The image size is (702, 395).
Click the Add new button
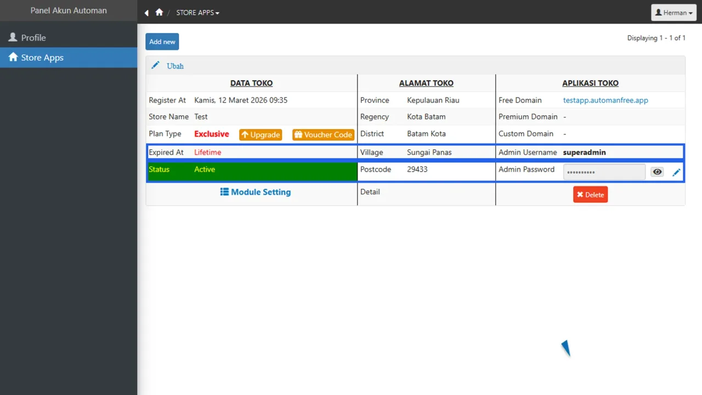(162, 42)
